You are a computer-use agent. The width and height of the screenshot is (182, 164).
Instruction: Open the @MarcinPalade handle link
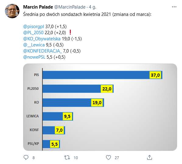[x=70, y=7]
